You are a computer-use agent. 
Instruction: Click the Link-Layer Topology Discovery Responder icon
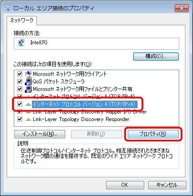[x=28, y=119]
